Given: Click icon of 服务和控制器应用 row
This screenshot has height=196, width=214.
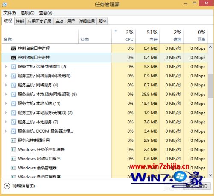Looking at the screenshot, I should pos(13,140).
